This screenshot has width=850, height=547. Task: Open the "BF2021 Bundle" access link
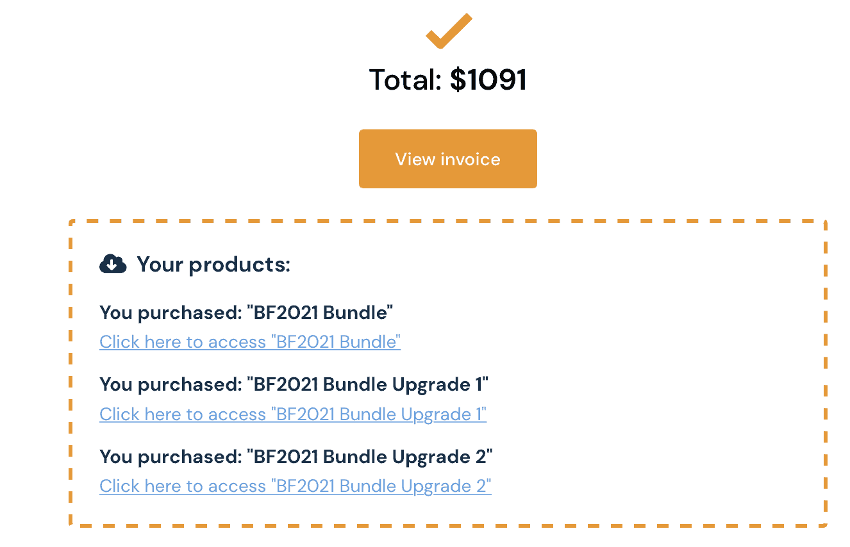coord(250,342)
